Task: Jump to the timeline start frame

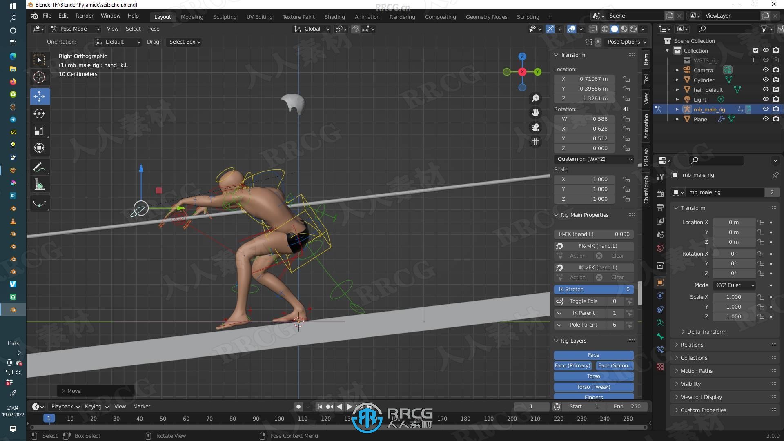Action: tap(320, 407)
